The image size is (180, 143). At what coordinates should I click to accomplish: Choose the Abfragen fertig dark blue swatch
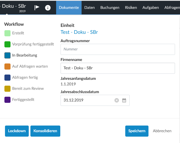tap(7, 78)
